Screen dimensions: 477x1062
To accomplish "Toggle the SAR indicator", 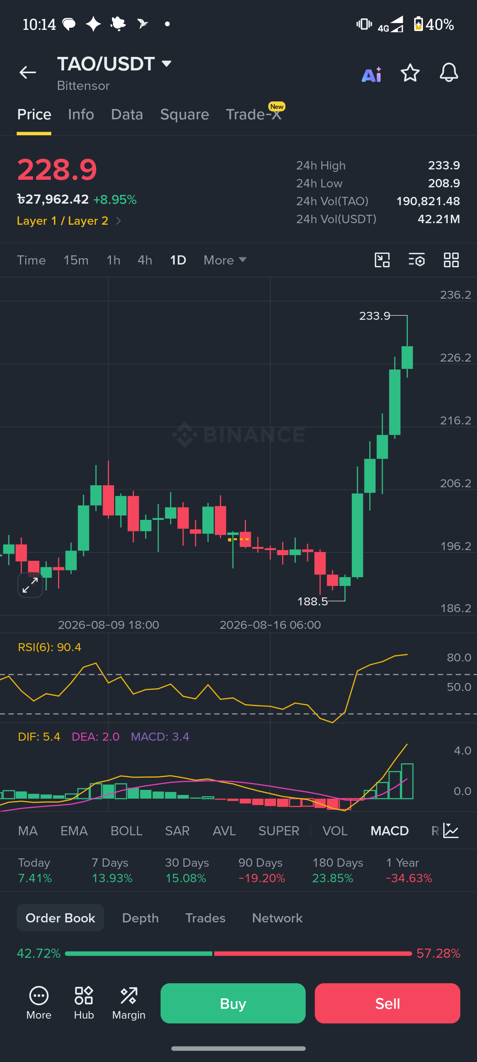I will [x=177, y=831].
